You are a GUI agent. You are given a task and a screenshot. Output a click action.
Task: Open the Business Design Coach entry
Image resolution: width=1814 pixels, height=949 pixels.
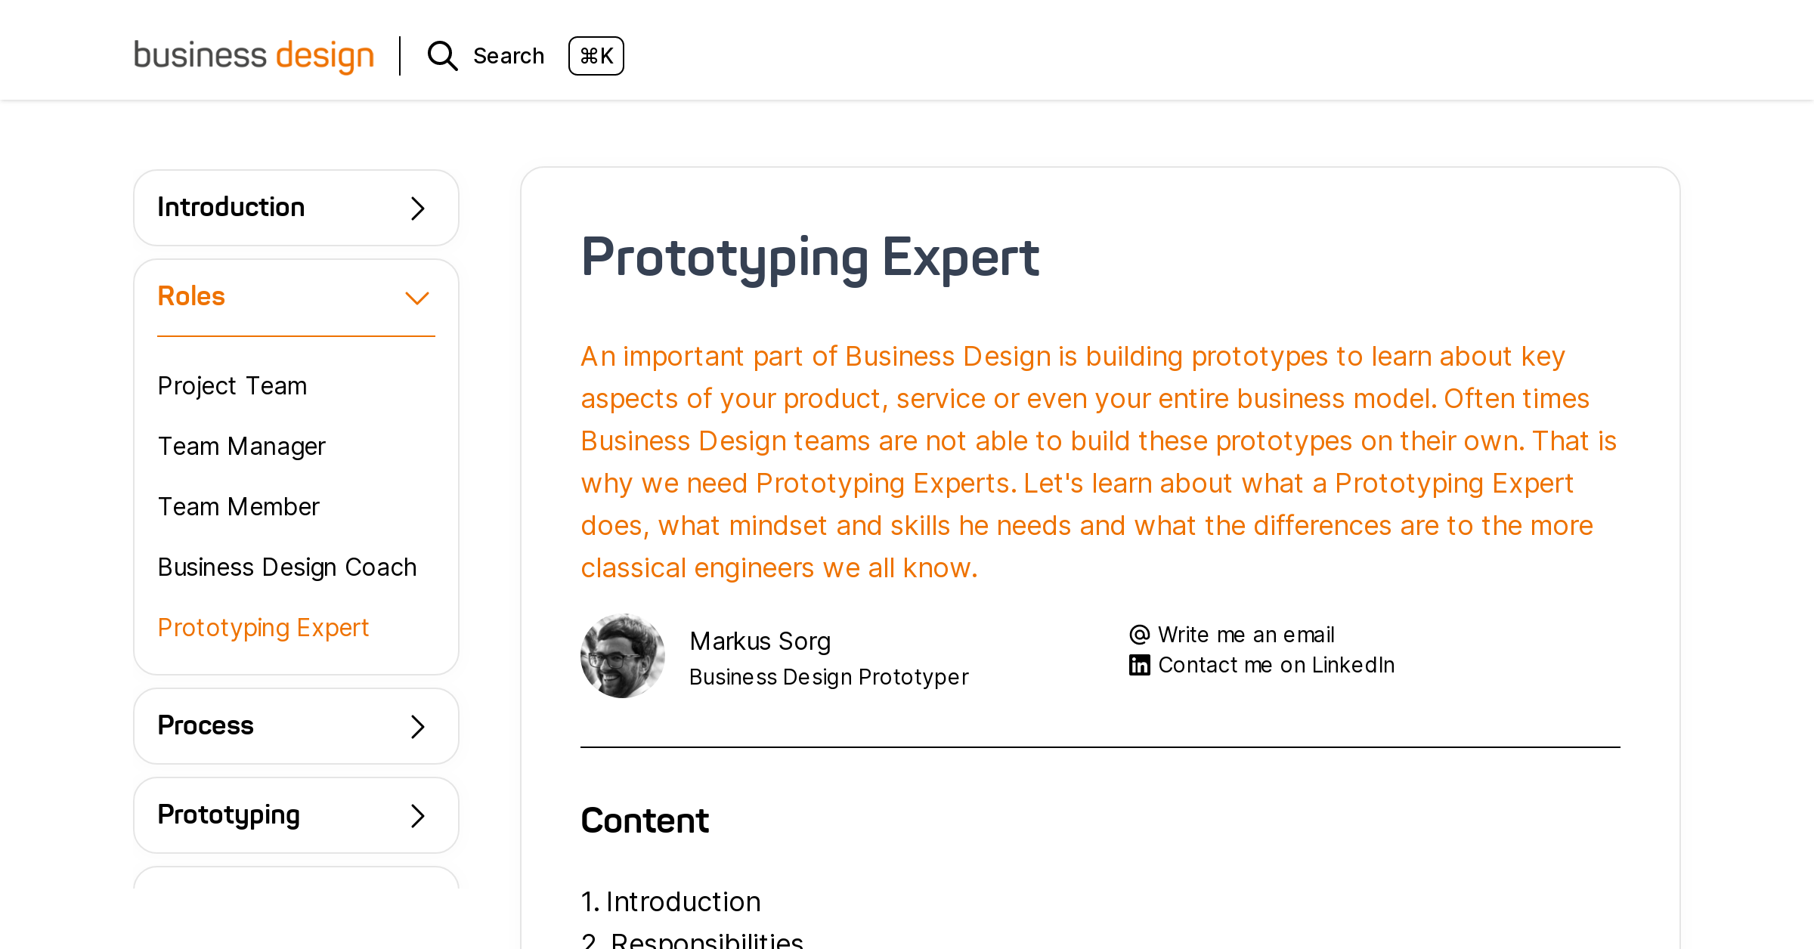click(x=286, y=567)
